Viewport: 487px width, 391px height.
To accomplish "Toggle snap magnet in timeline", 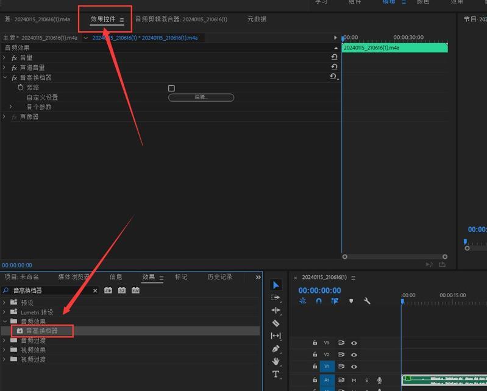I will 319,301.
